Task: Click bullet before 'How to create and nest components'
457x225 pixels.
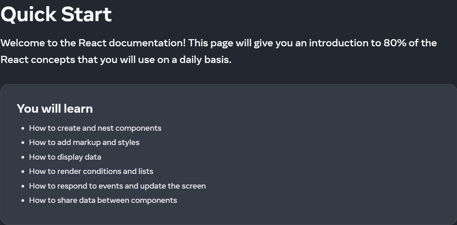Action: [23, 128]
